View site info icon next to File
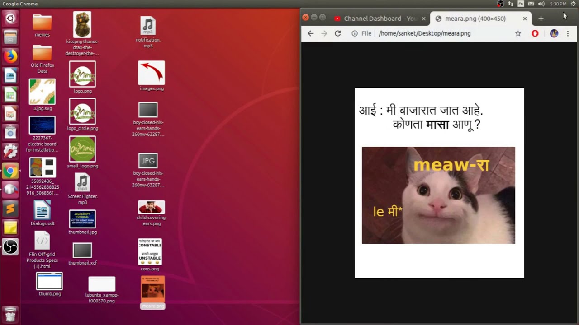The image size is (579, 325). (x=355, y=33)
